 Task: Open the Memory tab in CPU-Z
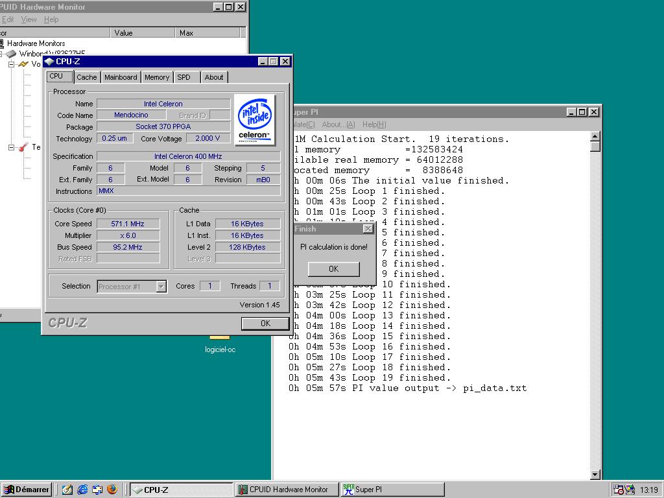157,77
